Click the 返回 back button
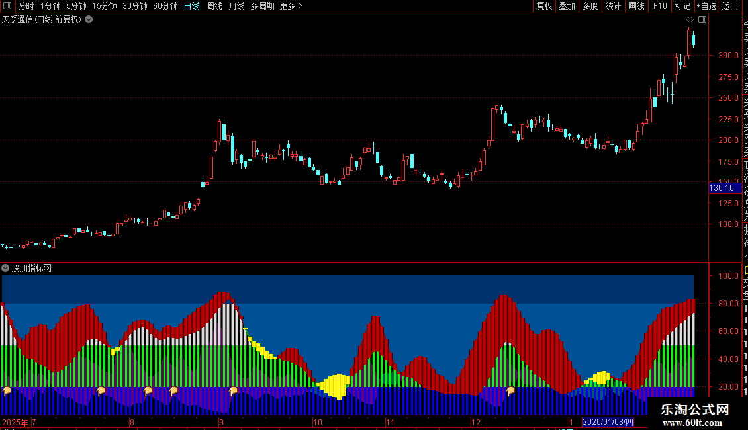748x430 pixels. (x=730, y=6)
